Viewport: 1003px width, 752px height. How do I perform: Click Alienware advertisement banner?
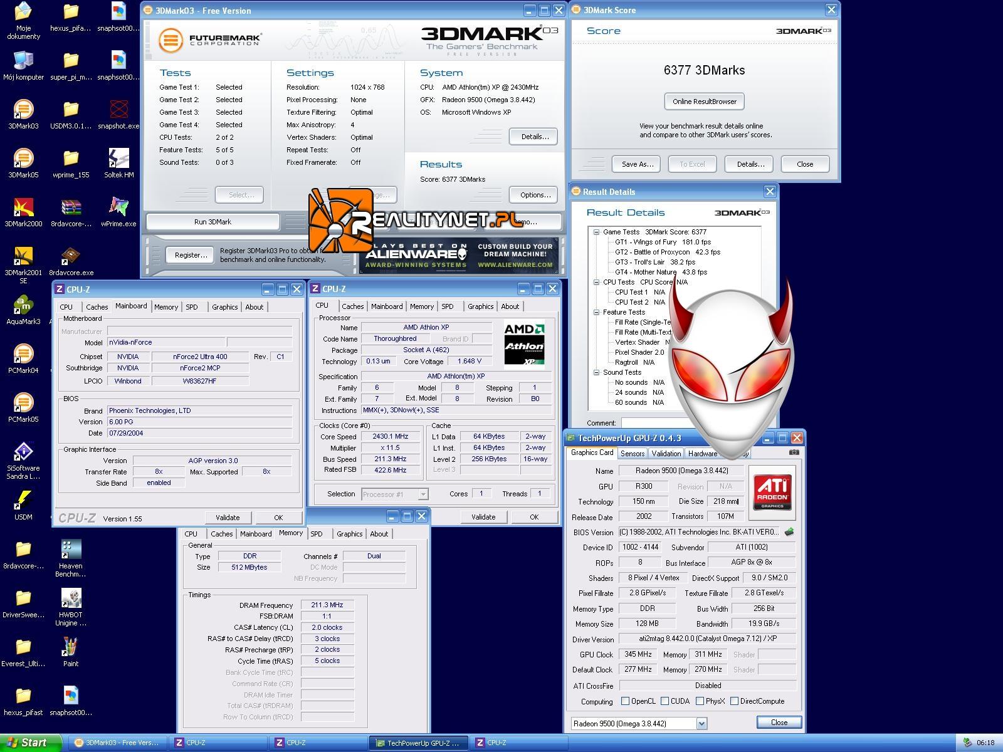pyautogui.click(x=459, y=256)
